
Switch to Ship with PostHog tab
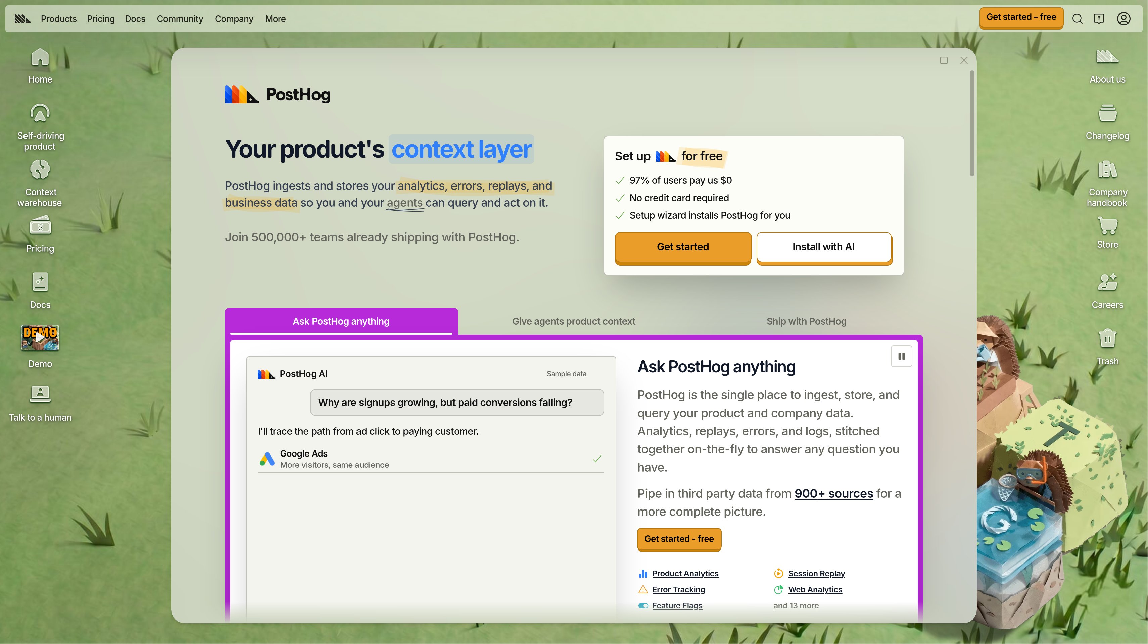click(x=806, y=321)
